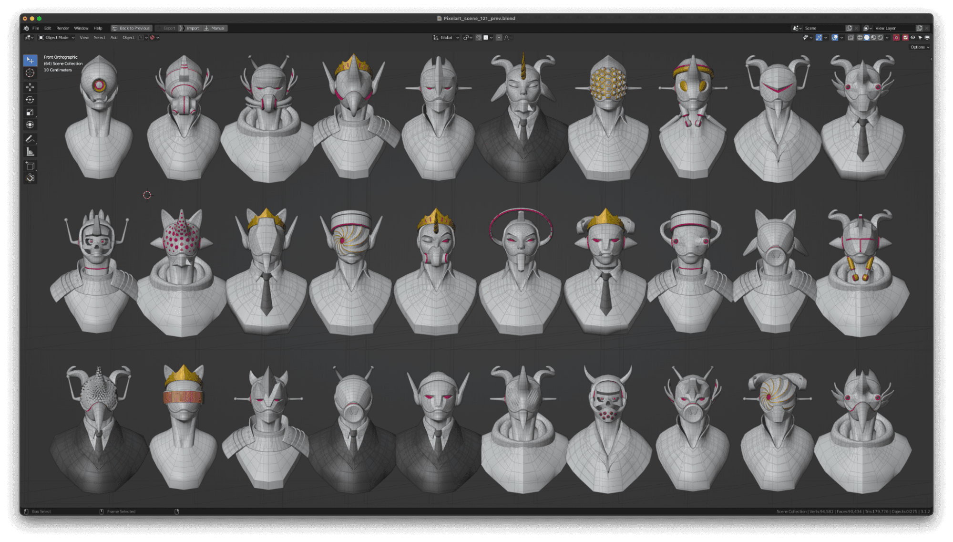This screenshot has height=542, width=953.
Task: Toggle the viewport monitor filter icon
Action: (x=927, y=38)
